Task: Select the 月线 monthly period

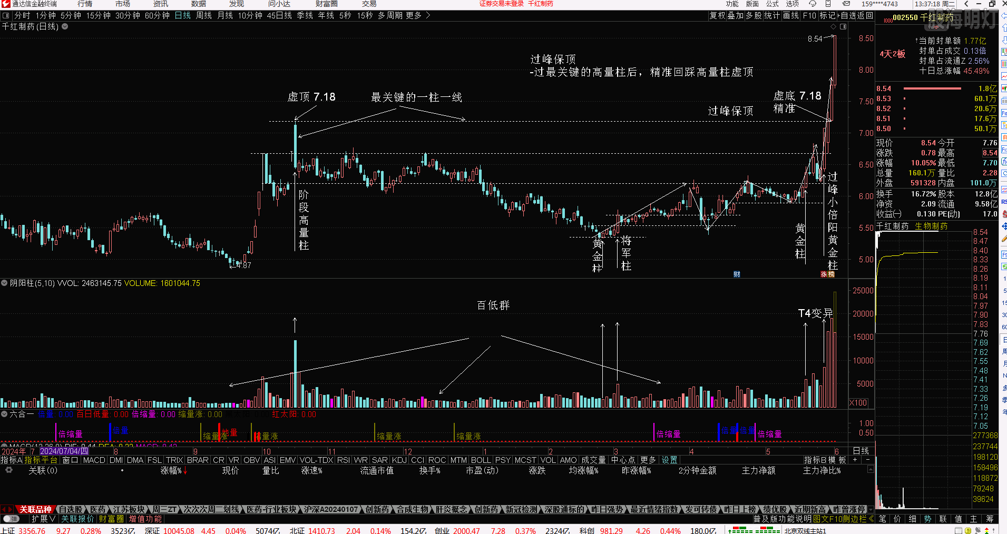Action: [x=225, y=15]
